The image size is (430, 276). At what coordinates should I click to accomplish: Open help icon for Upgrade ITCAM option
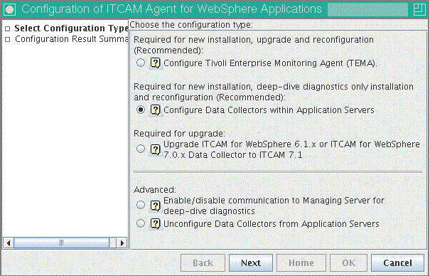(156, 150)
